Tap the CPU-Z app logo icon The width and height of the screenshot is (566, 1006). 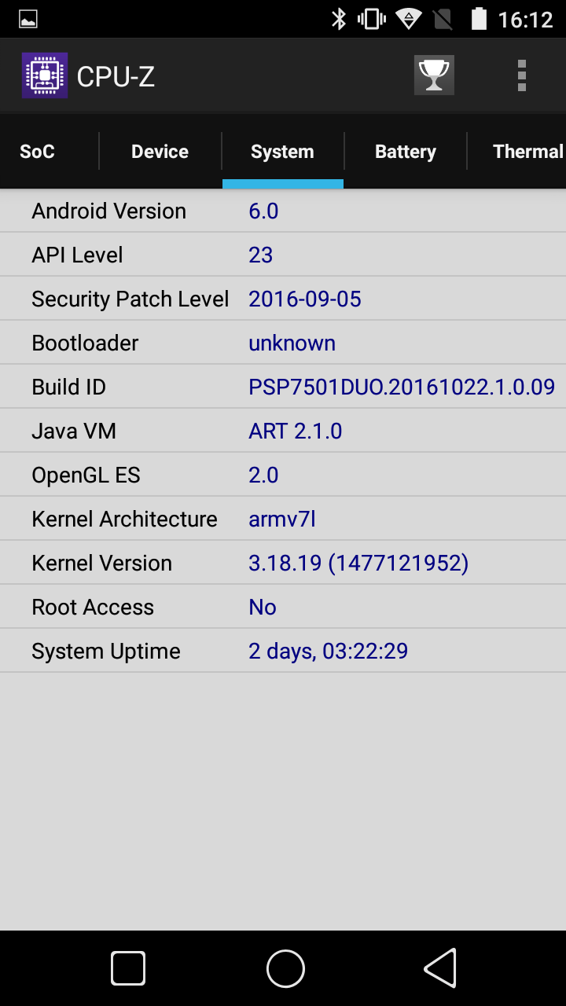[45, 75]
